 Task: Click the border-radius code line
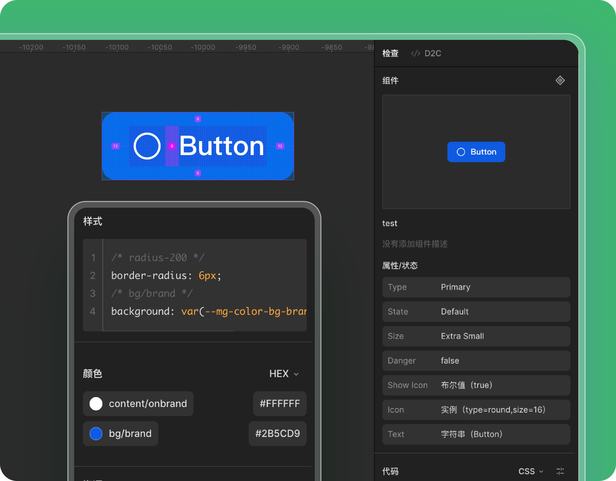(x=166, y=276)
